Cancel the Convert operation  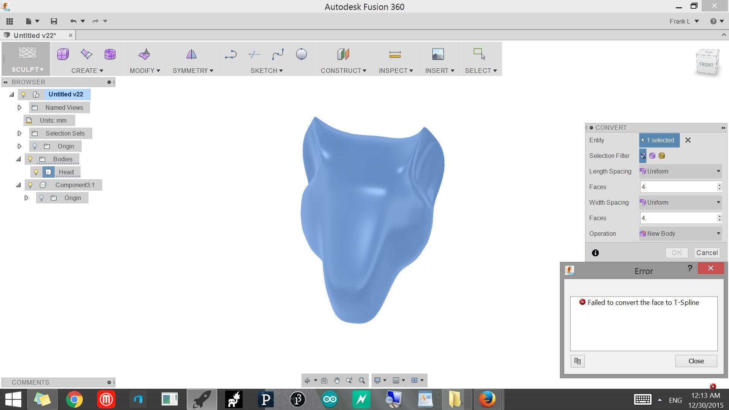pyautogui.click(x=707, y=252)
